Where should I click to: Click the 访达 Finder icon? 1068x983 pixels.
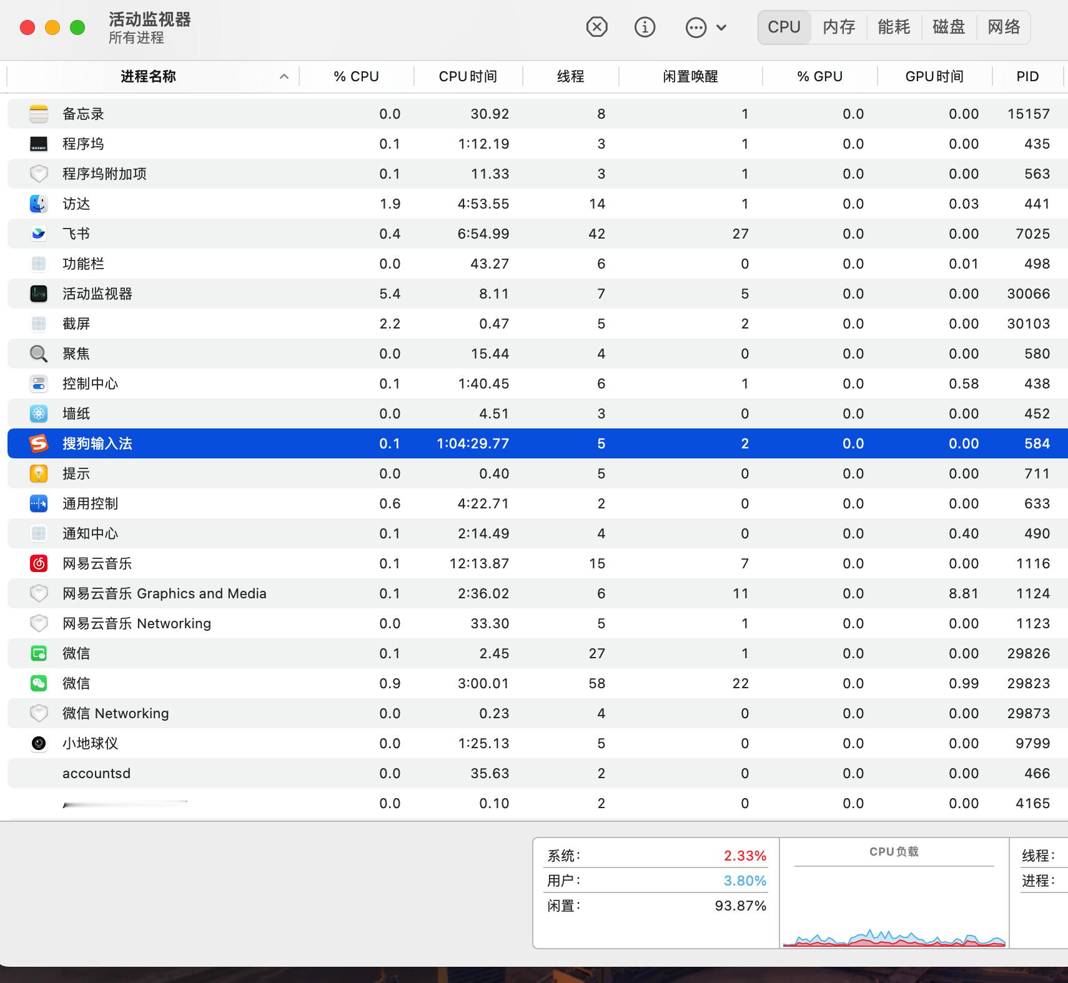[x=39, y=204]
